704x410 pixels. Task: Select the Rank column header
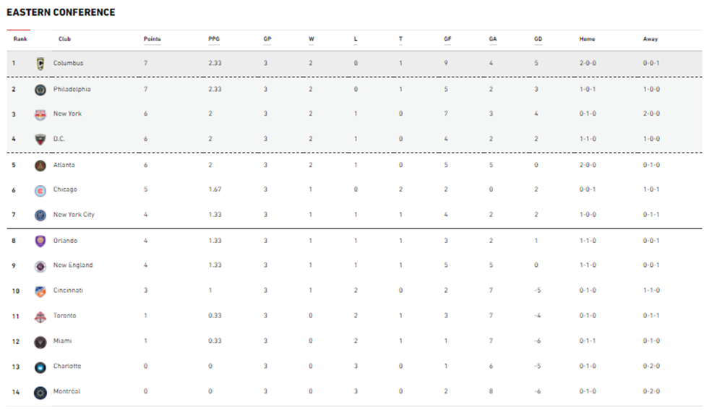(x=20, y=39)
